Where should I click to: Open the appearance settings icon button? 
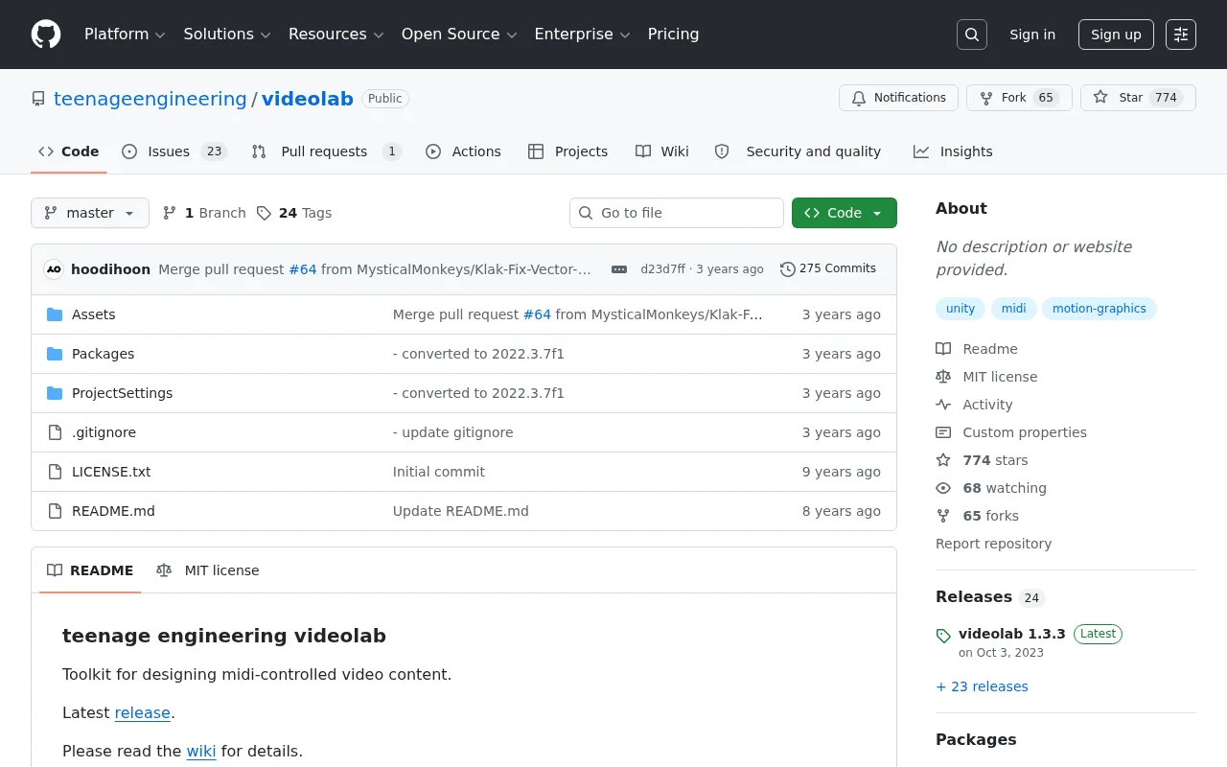[1181, 35]
